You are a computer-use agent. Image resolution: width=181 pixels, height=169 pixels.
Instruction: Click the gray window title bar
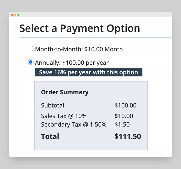[x=90, y=15]
